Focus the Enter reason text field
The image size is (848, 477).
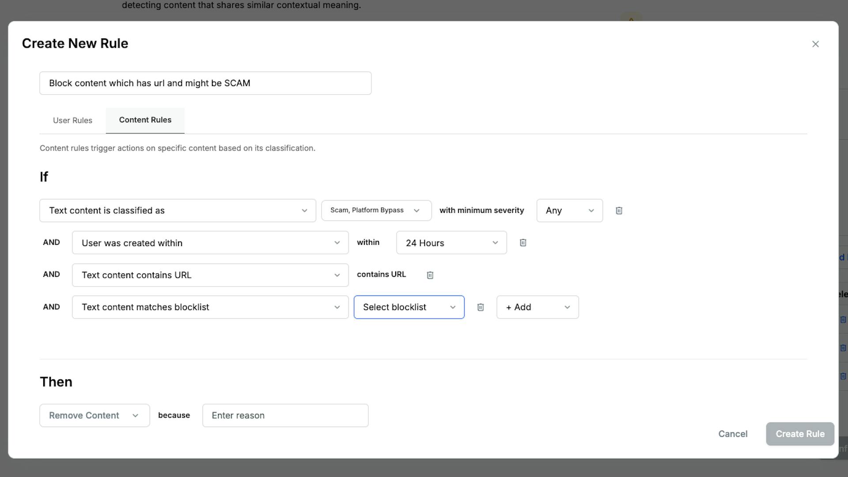(x=285, y=416)
